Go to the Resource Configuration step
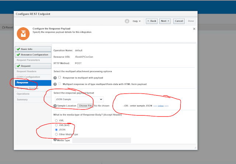Screen dimensions: 236x164 33,55
